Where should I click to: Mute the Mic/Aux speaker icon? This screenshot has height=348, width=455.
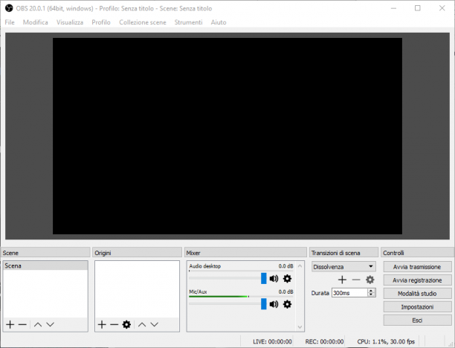pos(274,304)
